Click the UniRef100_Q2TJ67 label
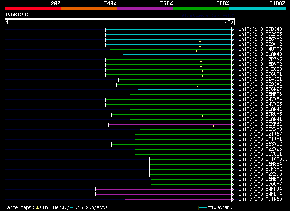This screenshot has width=290, height=211. (260, 134)
